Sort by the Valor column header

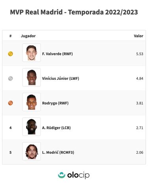[139, 36]
